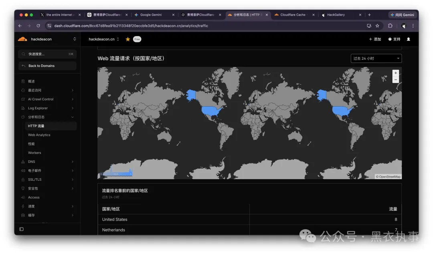Viewport: 433px width, 254px height.
Task: Zoom out on the map
Action: click(395, 80)
